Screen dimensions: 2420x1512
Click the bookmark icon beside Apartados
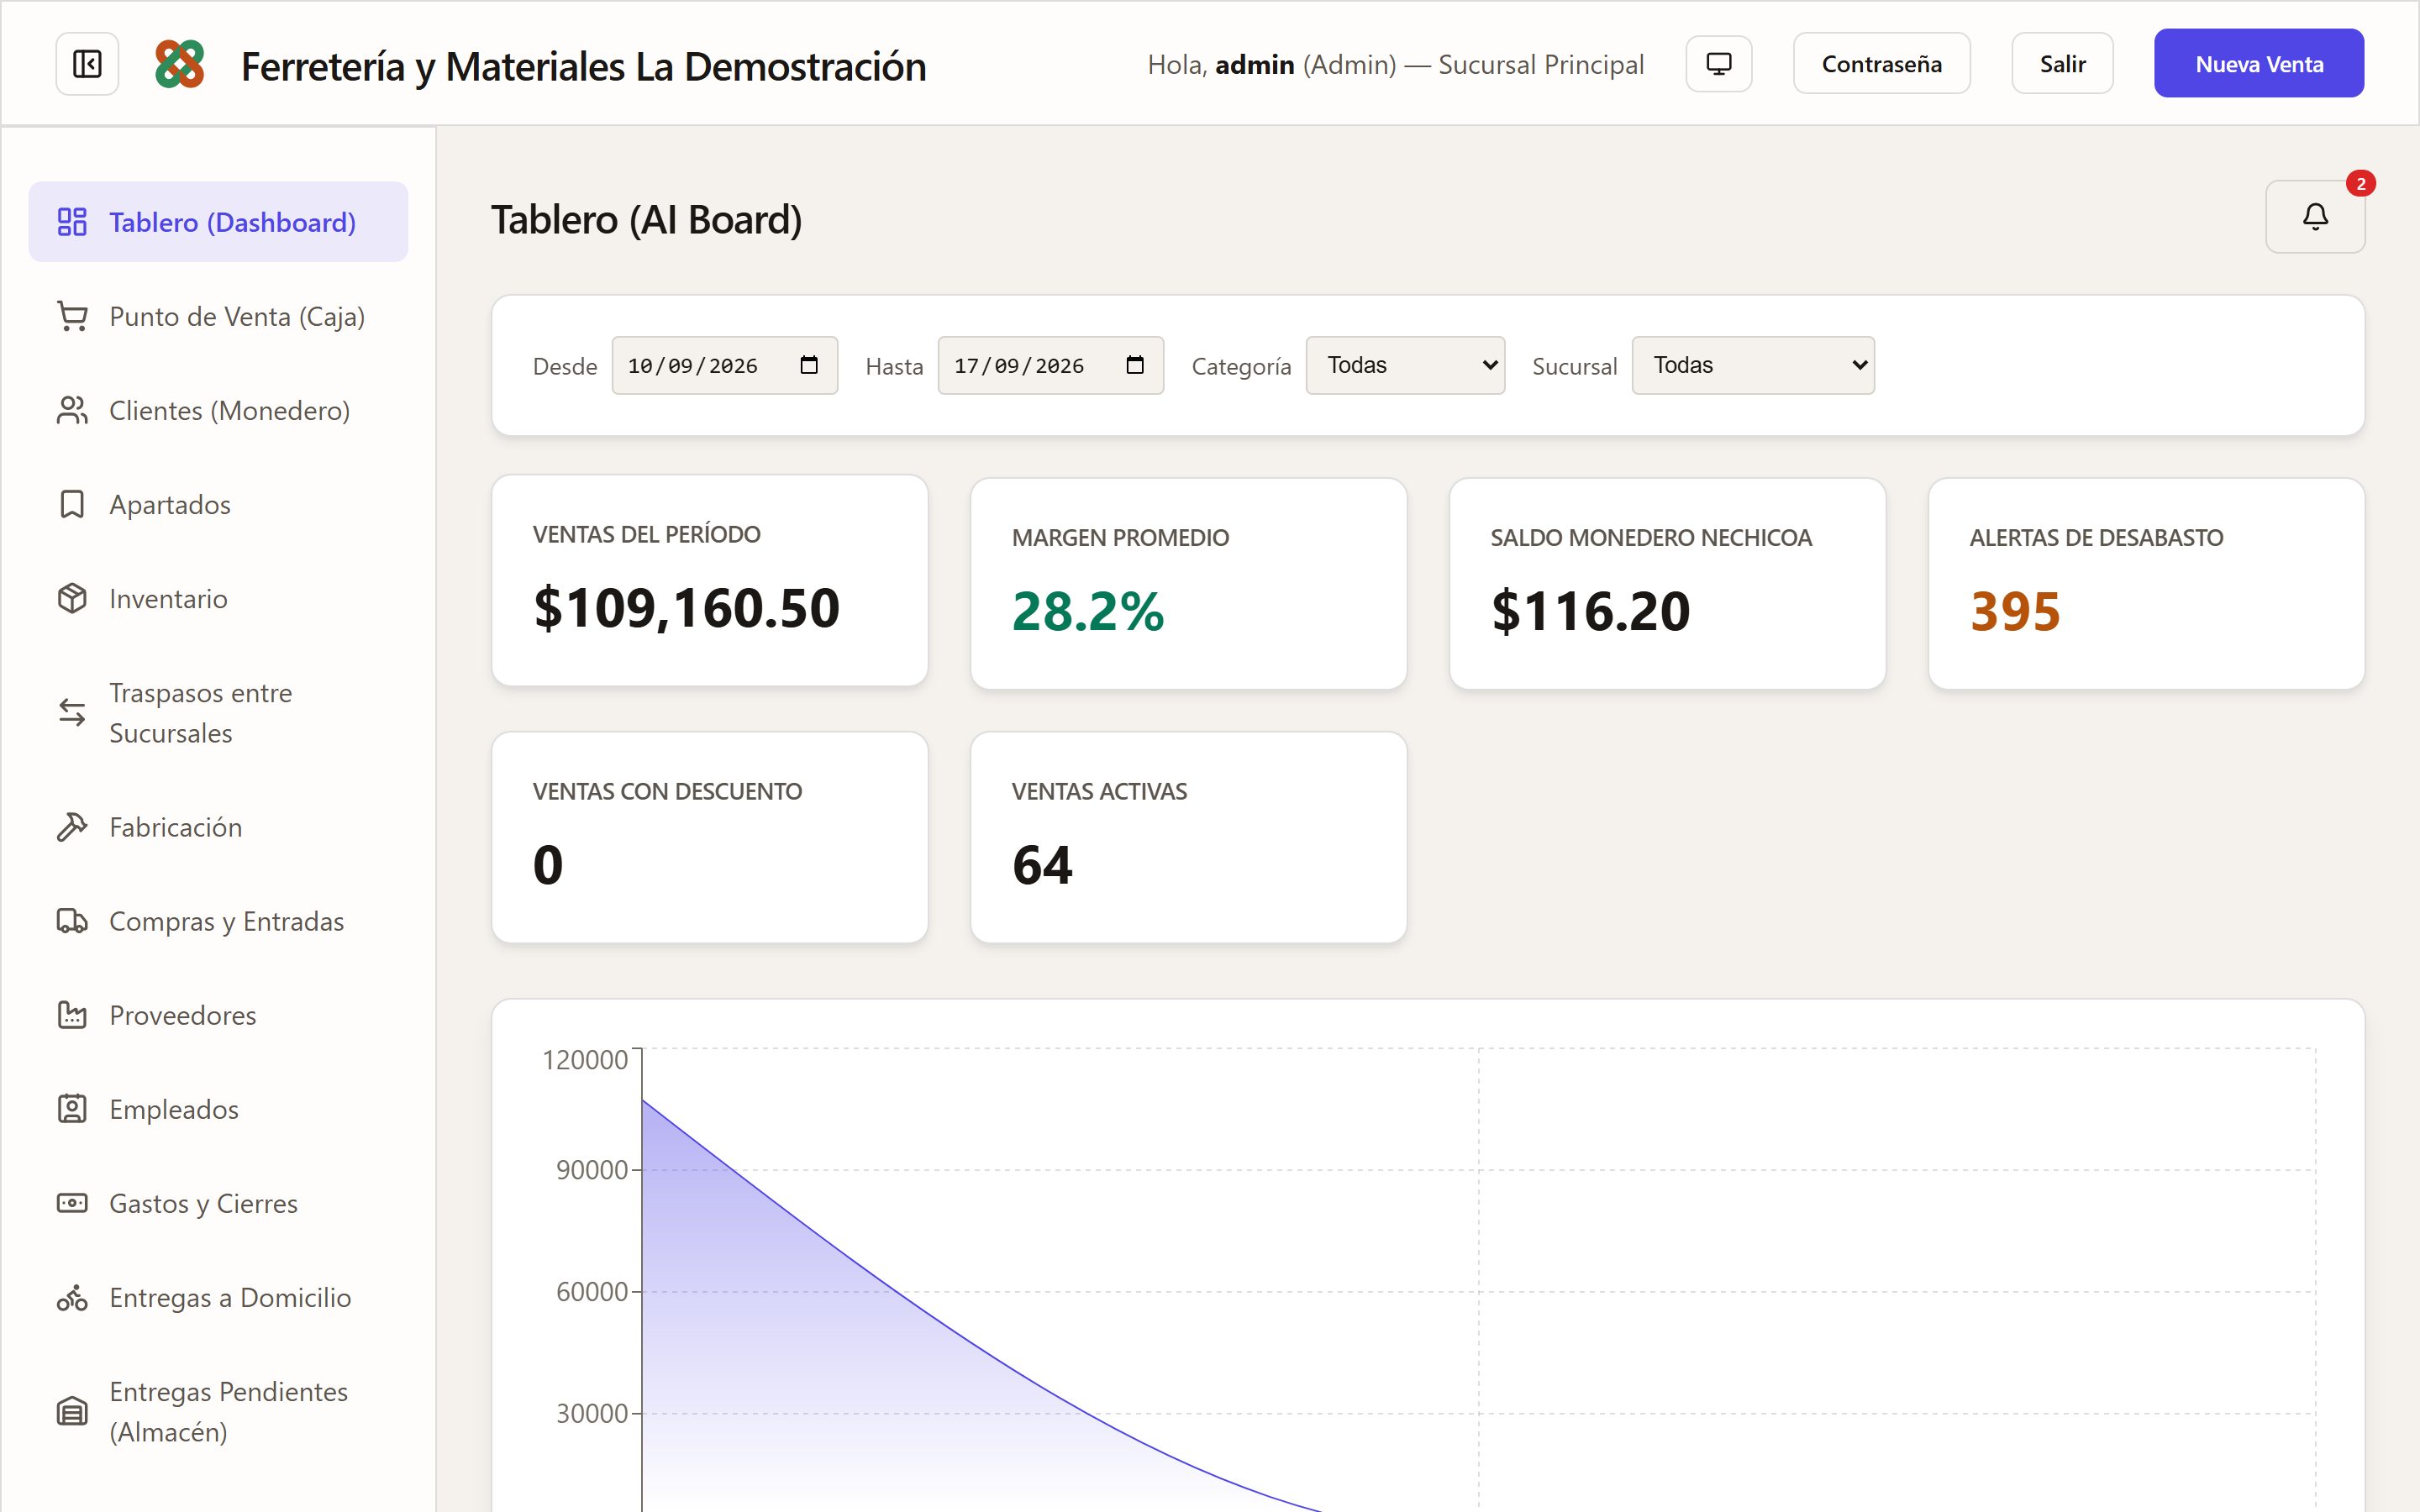click(72, 504)
